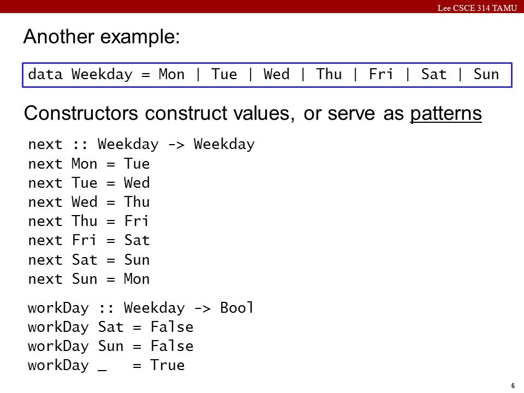This screenshot has width=524, height=393.
Task: Click the "Sun" constructor in the data box
Action: point(486,74)
